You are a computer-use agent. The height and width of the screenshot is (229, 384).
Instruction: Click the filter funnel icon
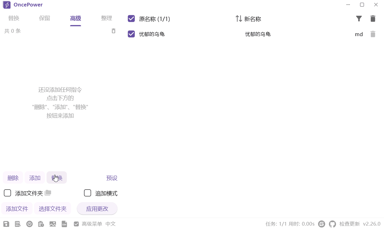[359, 19]
